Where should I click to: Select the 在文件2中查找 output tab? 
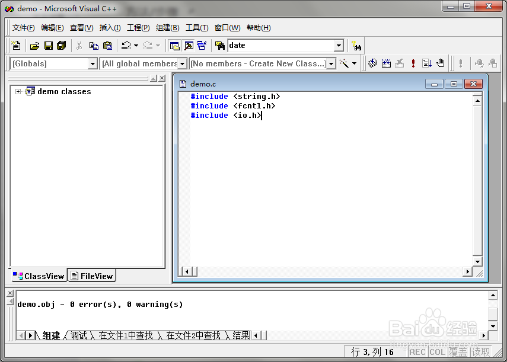click(193, 335)
